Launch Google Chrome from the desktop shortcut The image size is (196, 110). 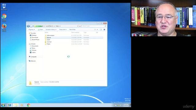click(x=4, y=18)
